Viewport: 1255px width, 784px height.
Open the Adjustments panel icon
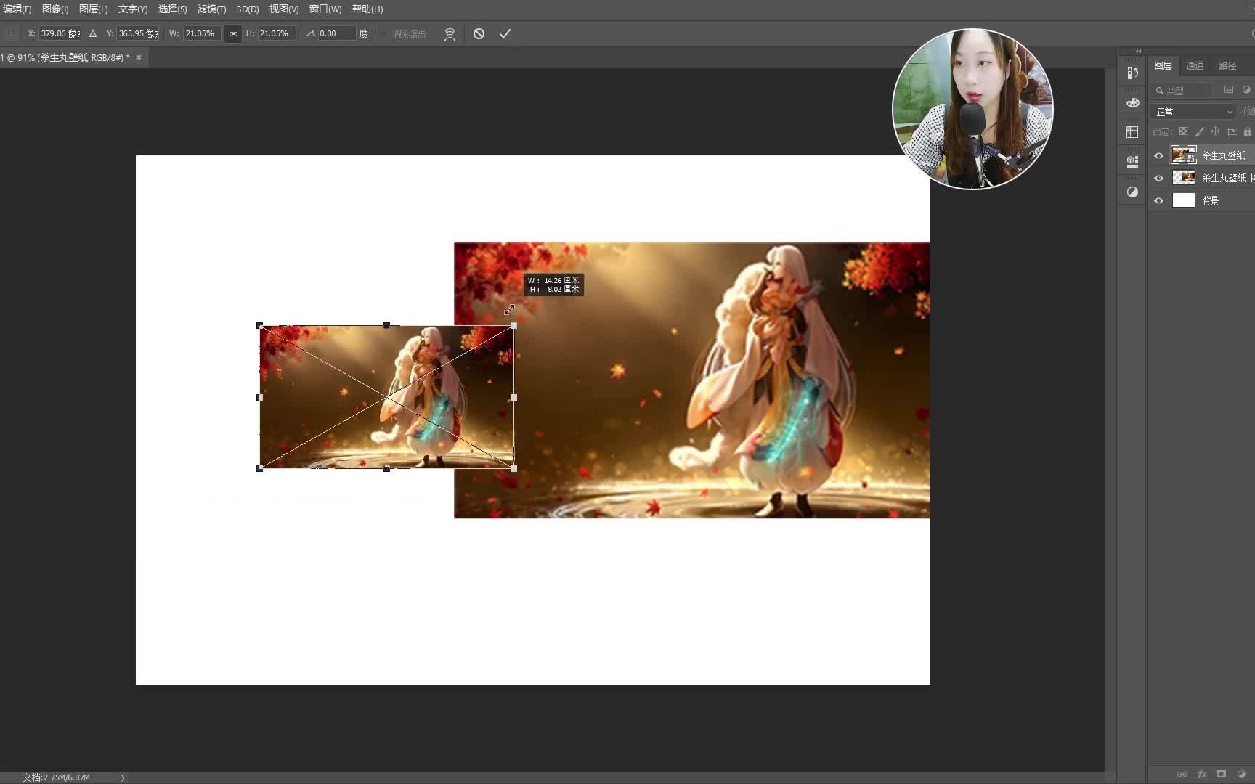[1132, 192]
